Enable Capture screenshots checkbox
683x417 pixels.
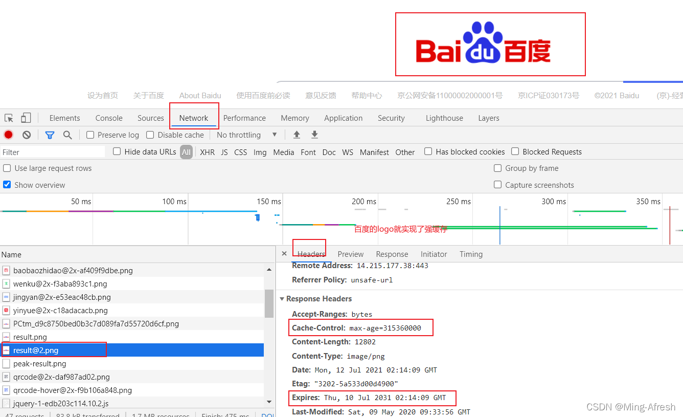click(497, 185)
